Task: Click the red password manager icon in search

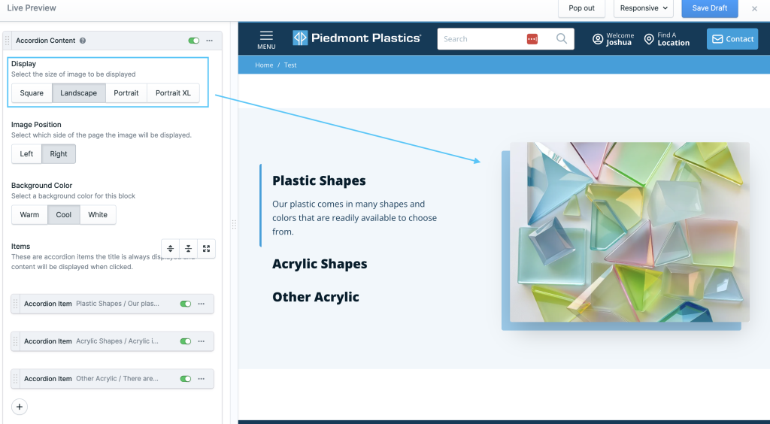Action: click(x=532, y=39)
